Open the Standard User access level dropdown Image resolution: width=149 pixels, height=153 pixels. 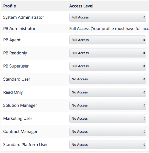(108, 79)
